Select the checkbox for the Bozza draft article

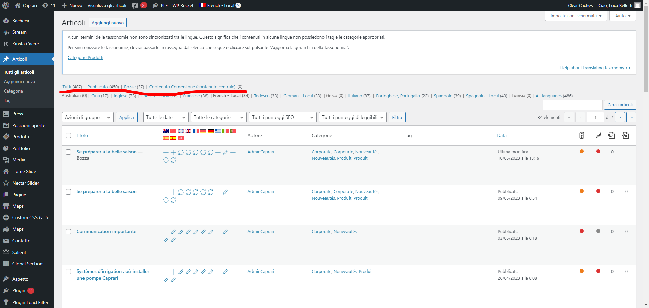tap(68, 152)
